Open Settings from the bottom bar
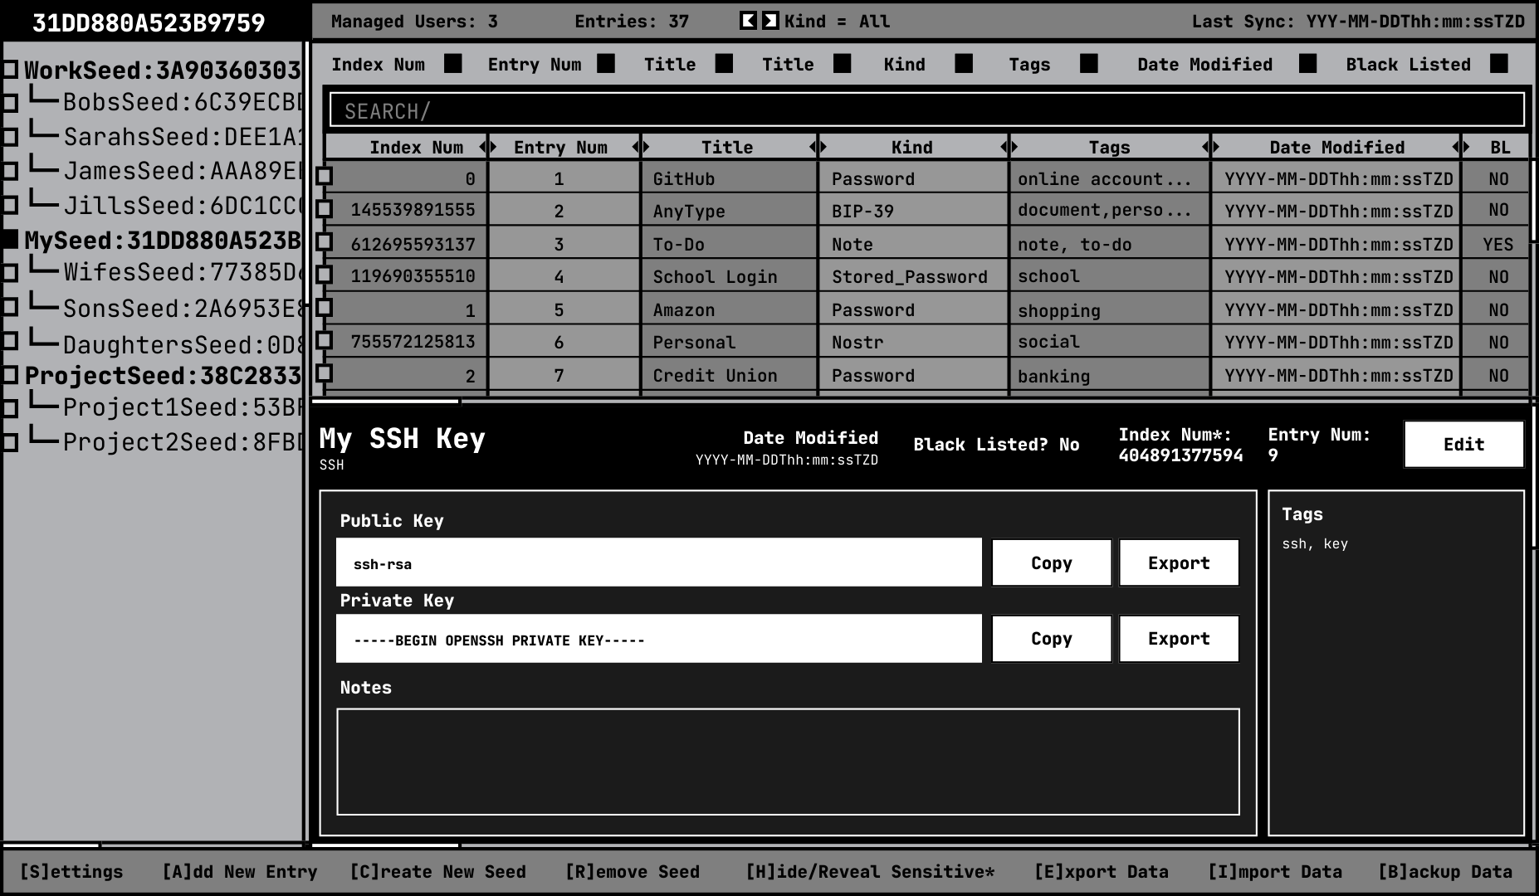 (71, 871)
